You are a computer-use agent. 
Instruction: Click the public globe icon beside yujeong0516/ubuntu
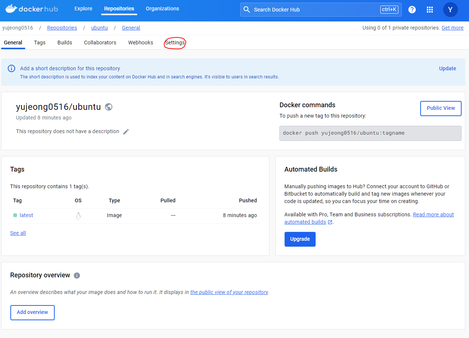(109, 107)
